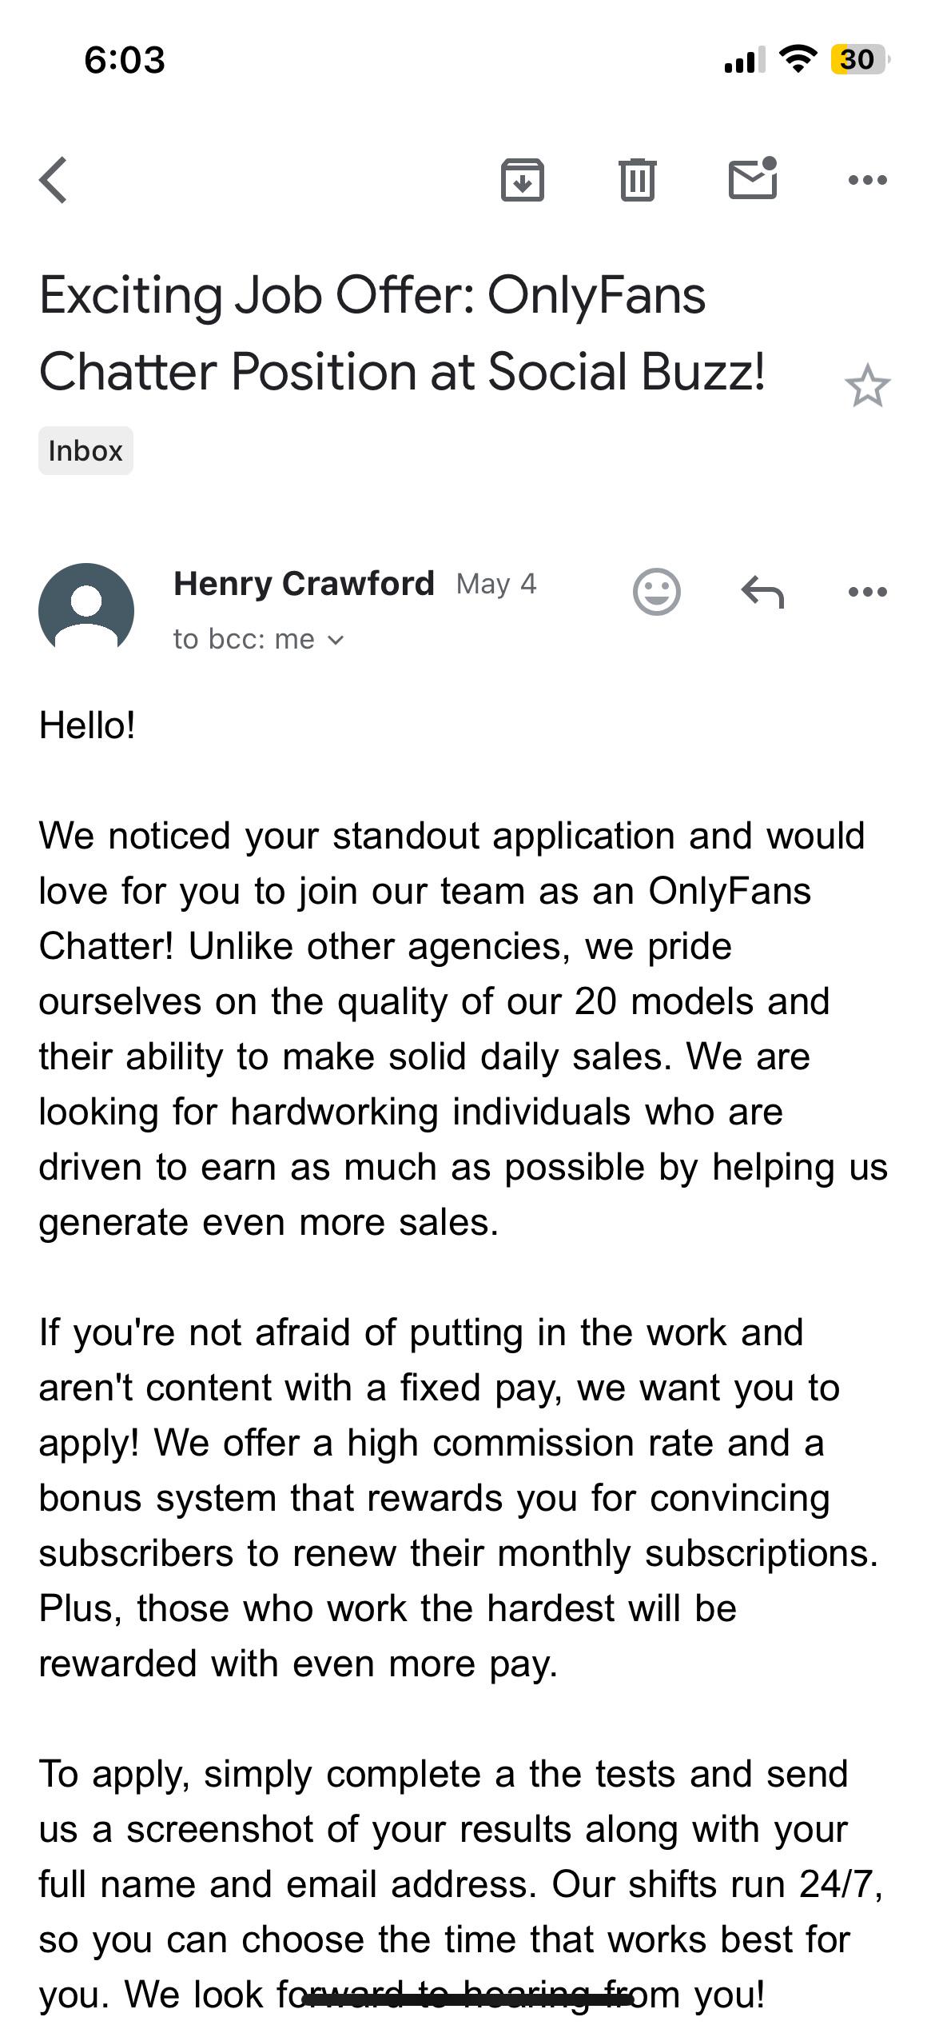Star the Exciting Job Offer email
The height and width of the screenshot is (2025, 935).
coord(867,386)
